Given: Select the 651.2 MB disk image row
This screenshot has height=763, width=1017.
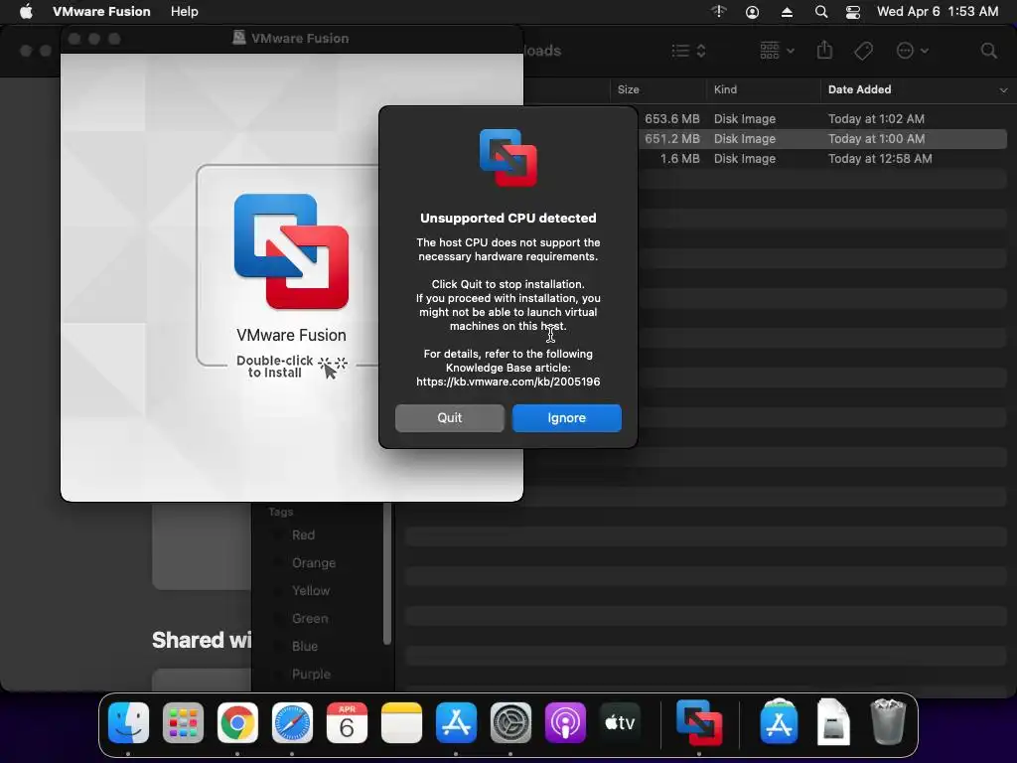Looking at the screenshot, I should (x=822, y=138).
